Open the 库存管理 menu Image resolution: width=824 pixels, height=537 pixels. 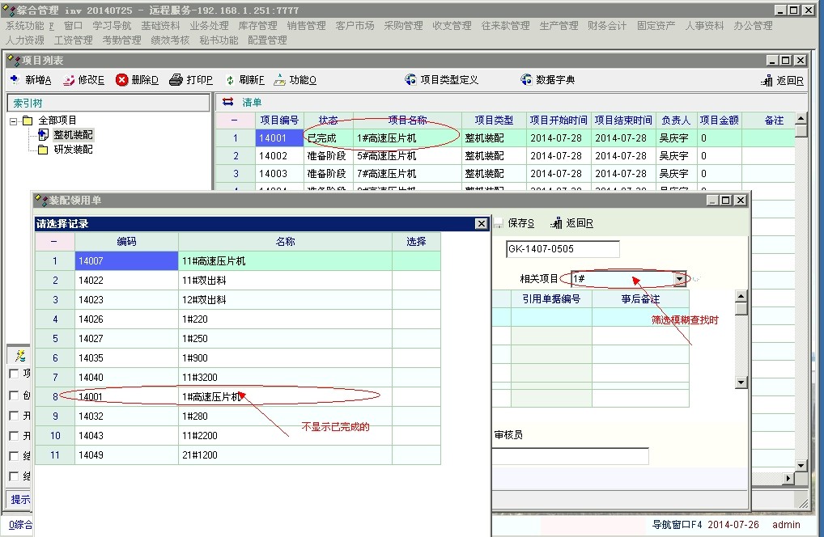tap(257, 26)
